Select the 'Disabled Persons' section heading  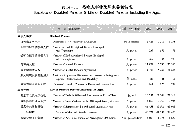[x=60, y=36]
